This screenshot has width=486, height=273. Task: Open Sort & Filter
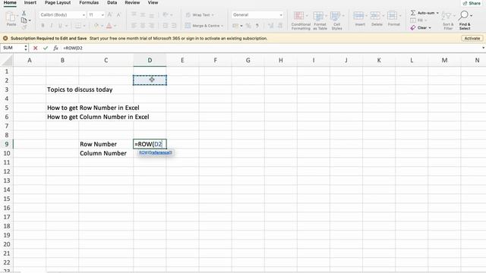pyautogui.click(x=448, y=20)
